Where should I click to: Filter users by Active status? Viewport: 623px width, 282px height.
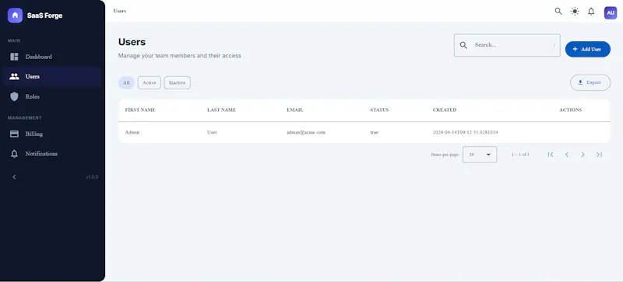150,82
